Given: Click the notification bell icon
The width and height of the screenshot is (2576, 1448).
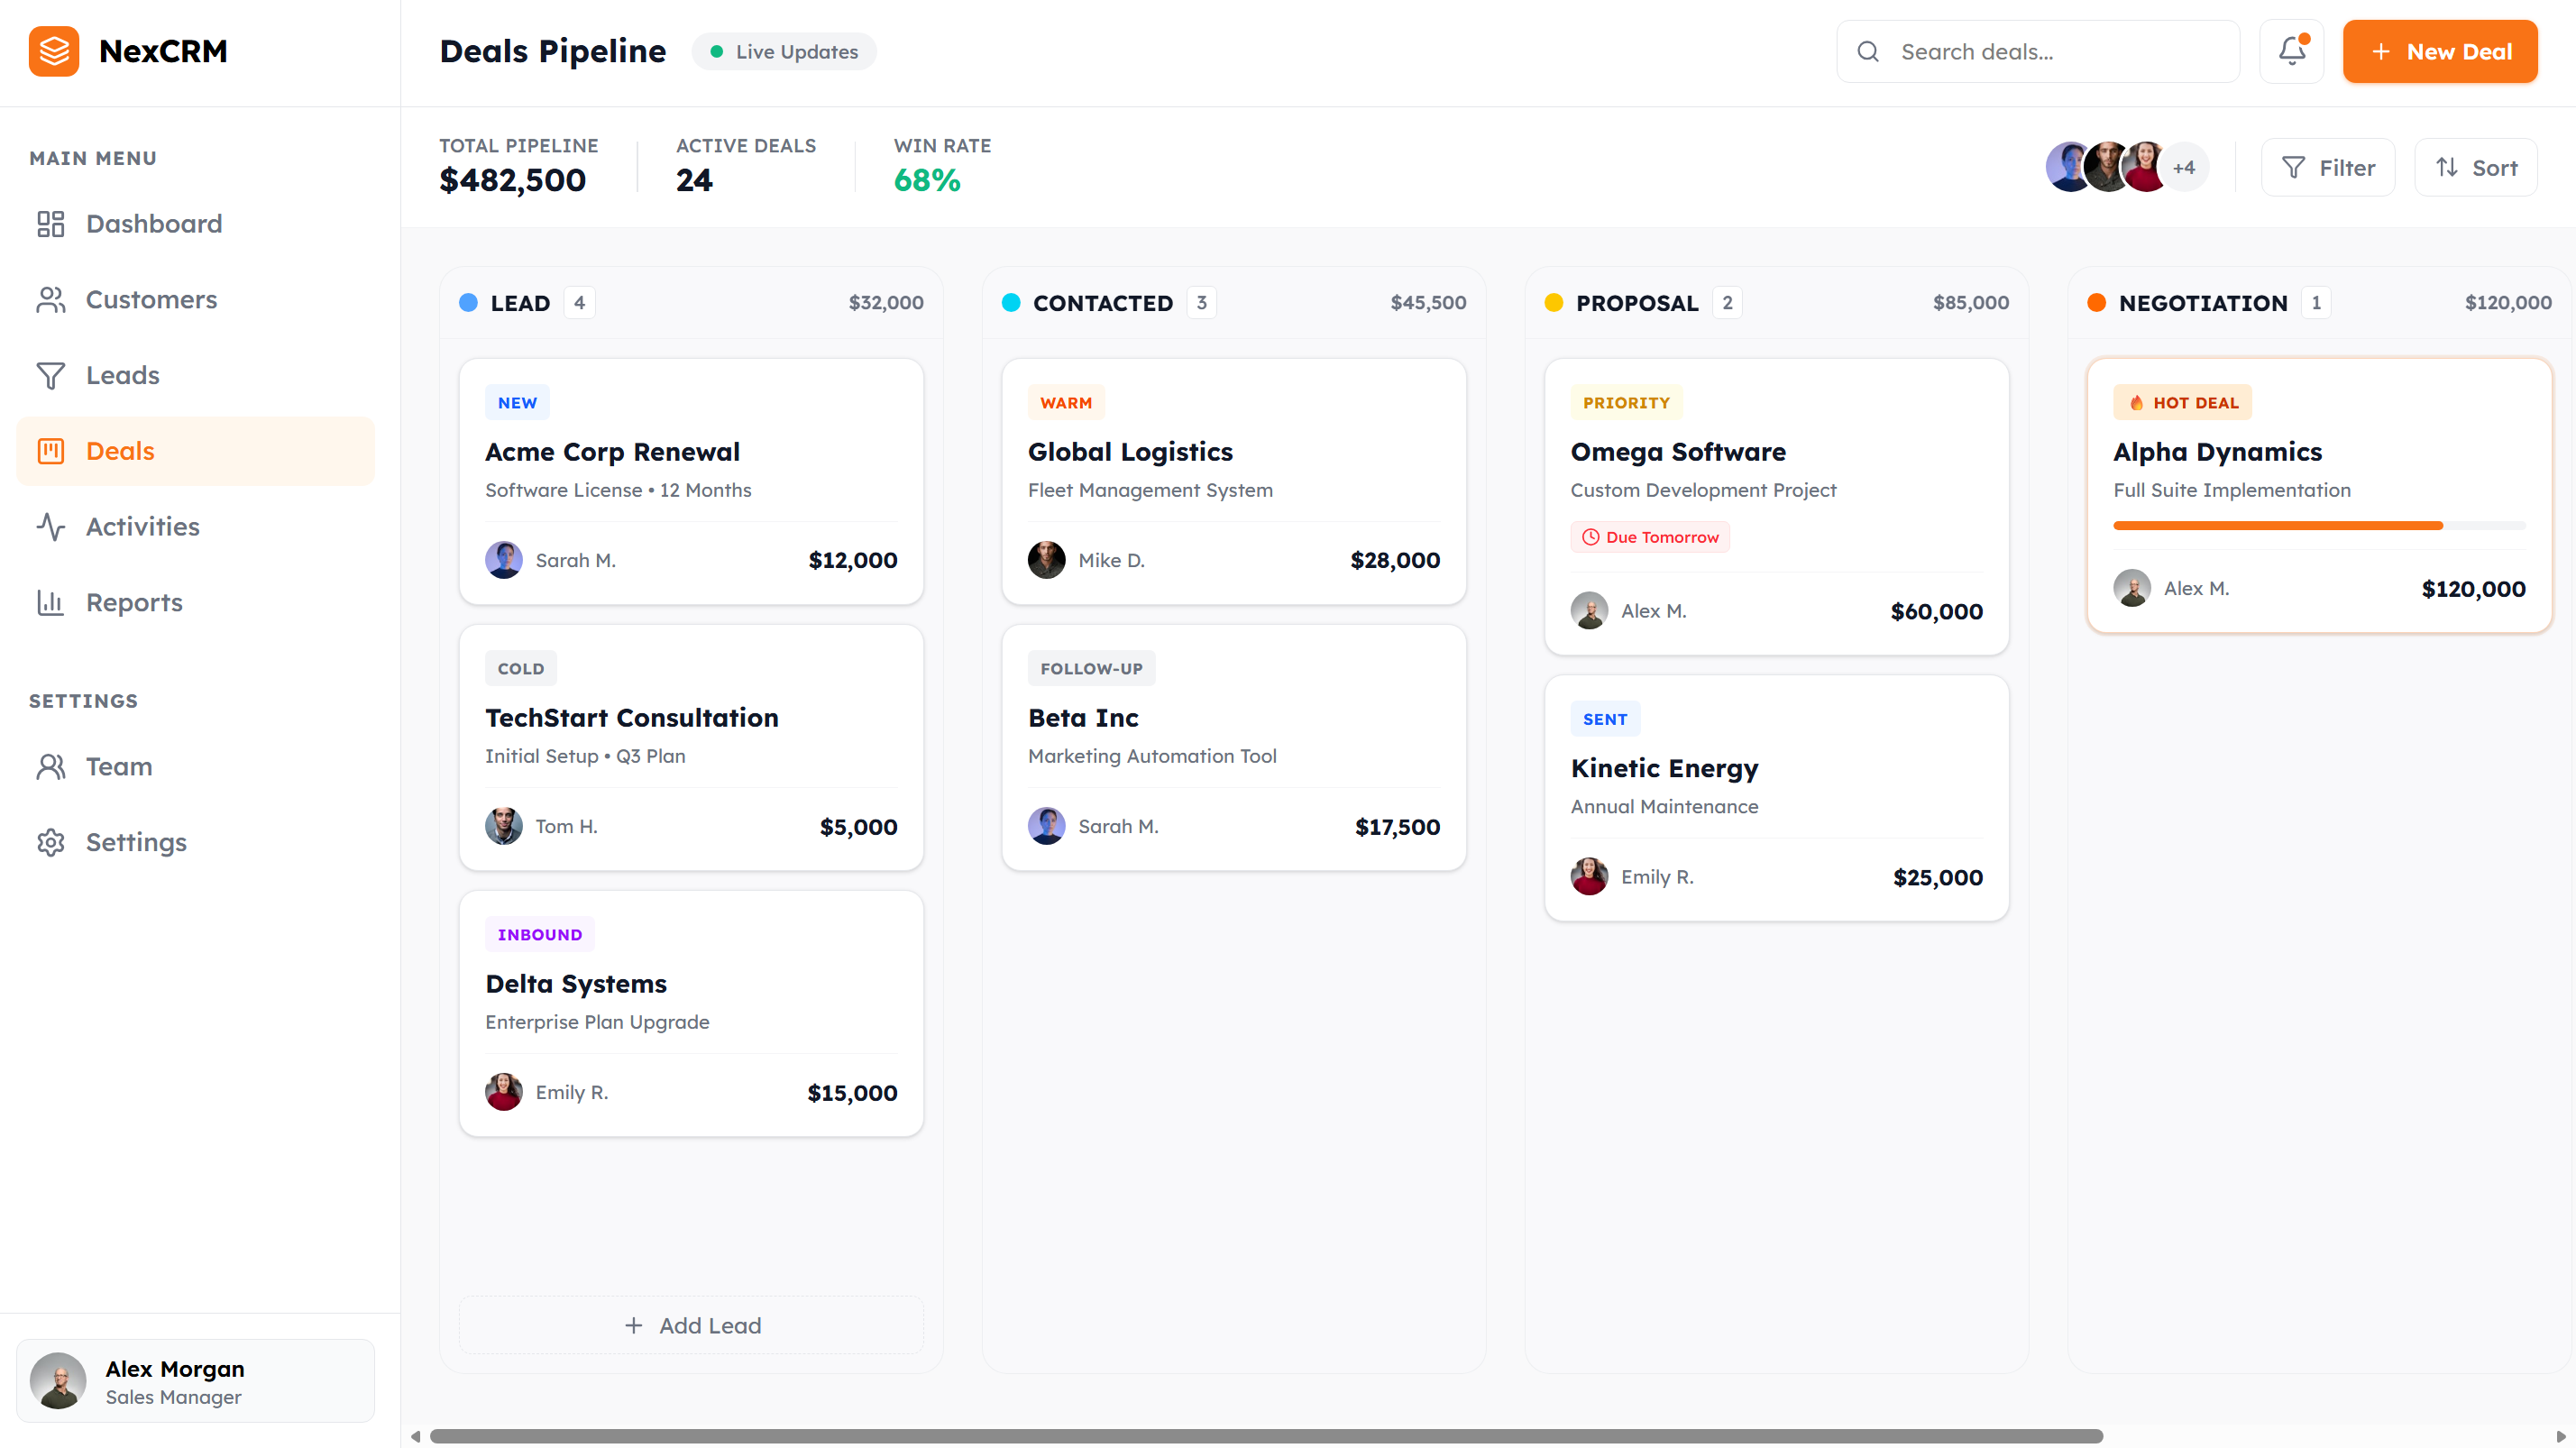Looking at the screenshot, I should 2291,51.
